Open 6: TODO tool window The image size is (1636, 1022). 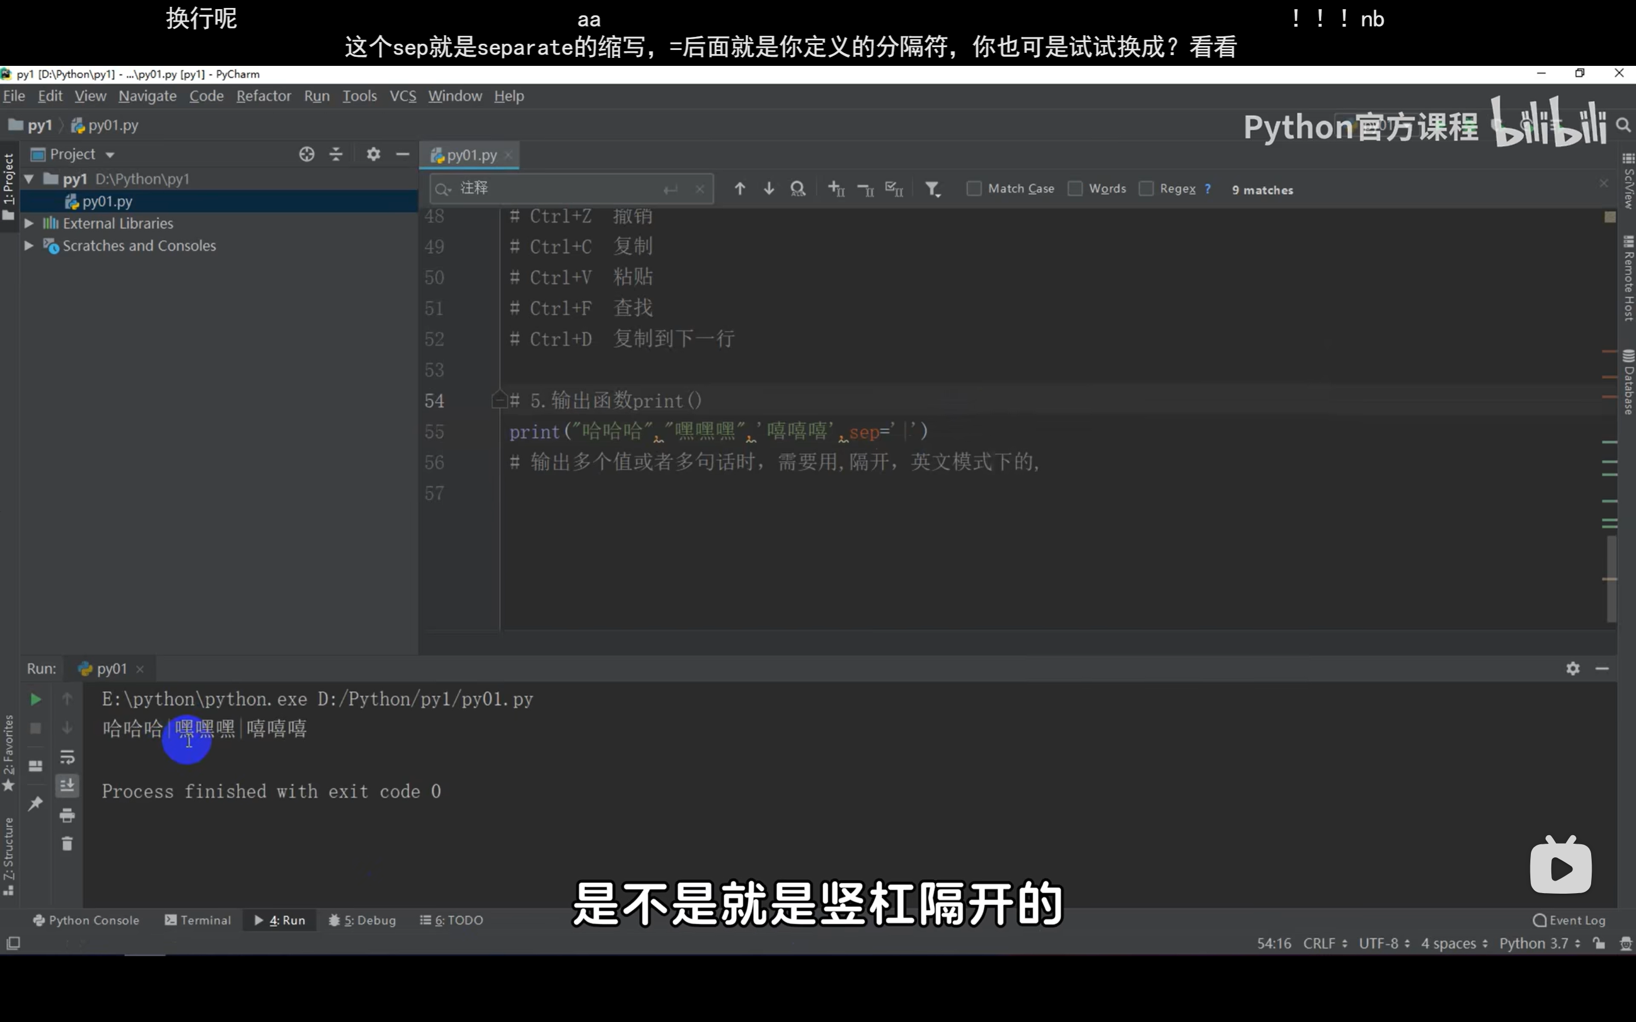(x=452, y=920)
